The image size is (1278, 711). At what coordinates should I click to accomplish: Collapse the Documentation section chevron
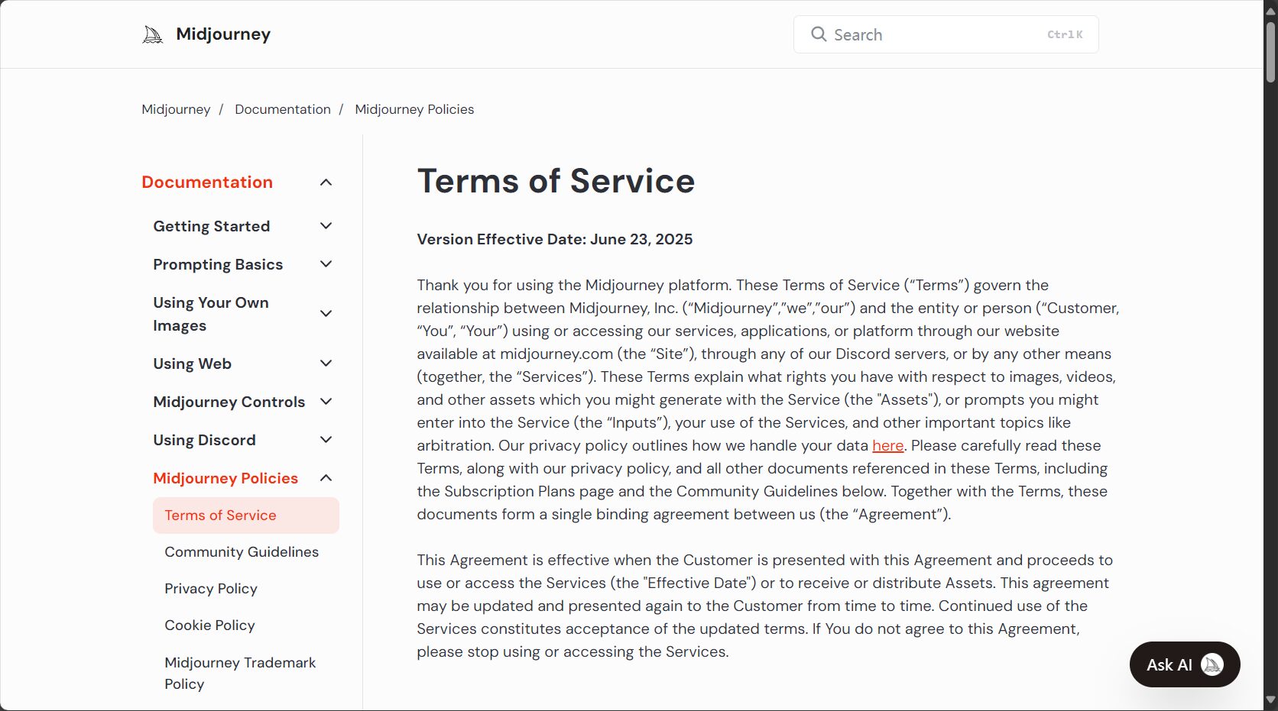click(326, 183)
